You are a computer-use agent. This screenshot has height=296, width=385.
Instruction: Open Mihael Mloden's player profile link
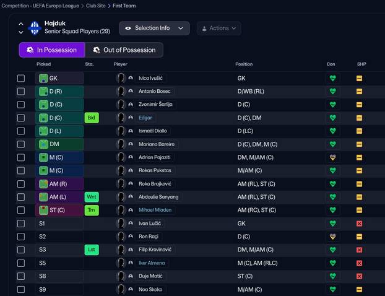pos(155,210)
